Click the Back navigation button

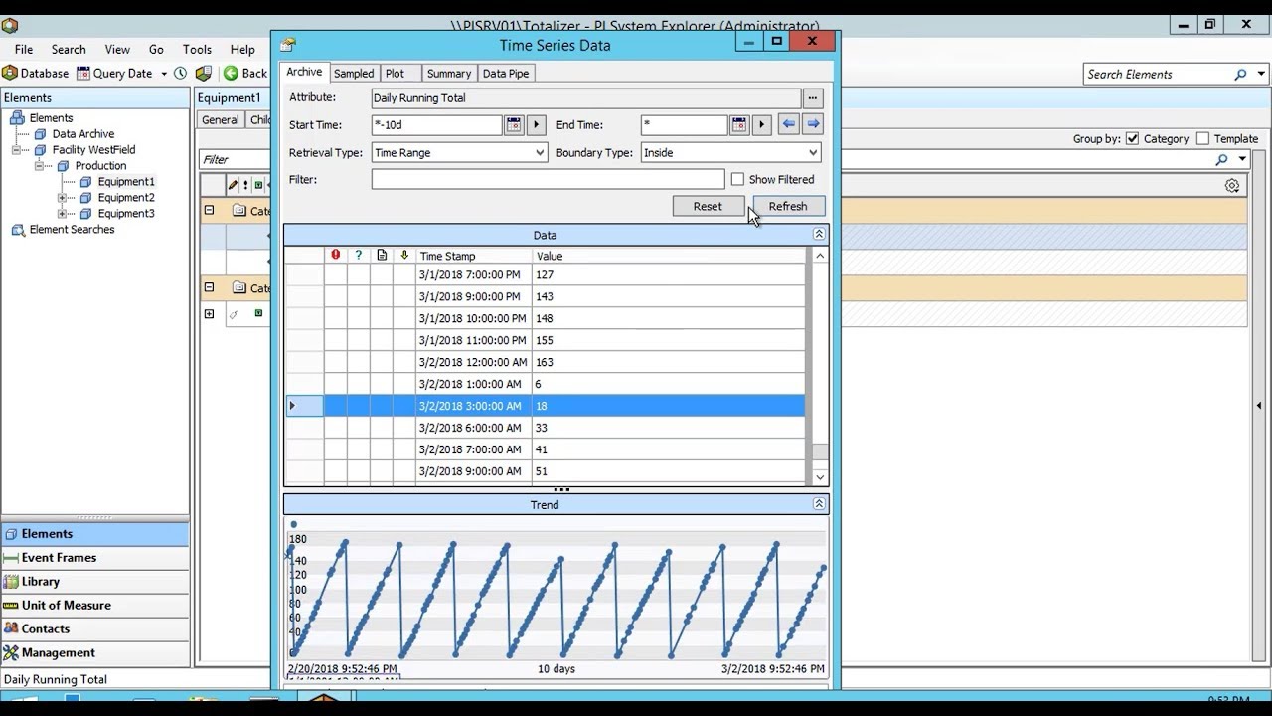pos(245,74)
